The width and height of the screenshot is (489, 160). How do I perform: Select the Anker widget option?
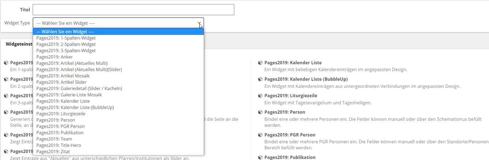(x=54, y=57)
